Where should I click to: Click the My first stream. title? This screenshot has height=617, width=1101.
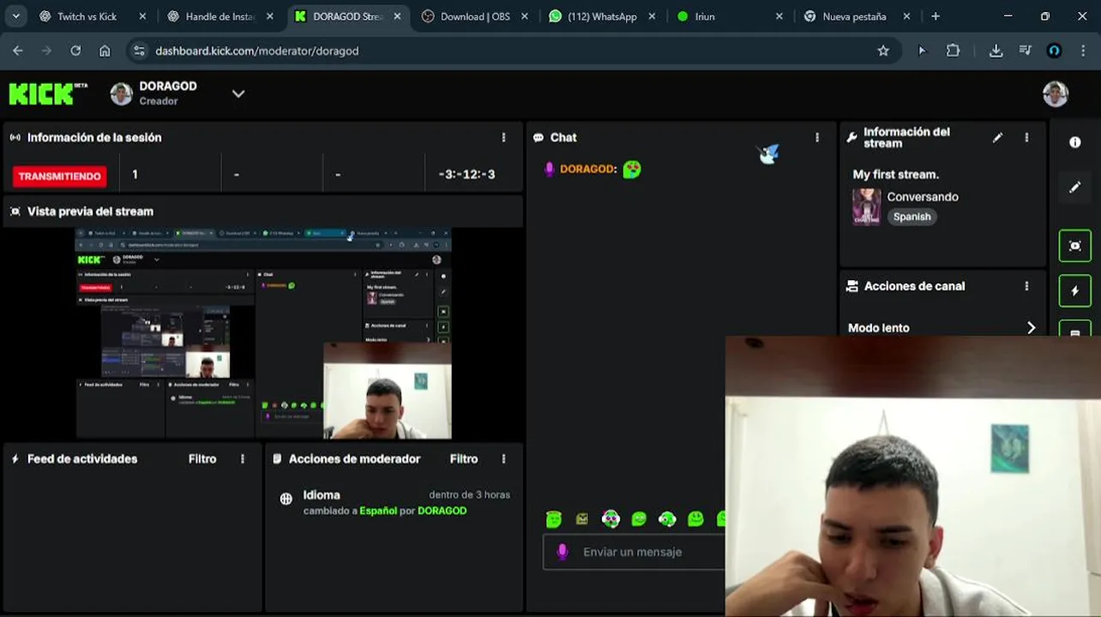point(895,175)
